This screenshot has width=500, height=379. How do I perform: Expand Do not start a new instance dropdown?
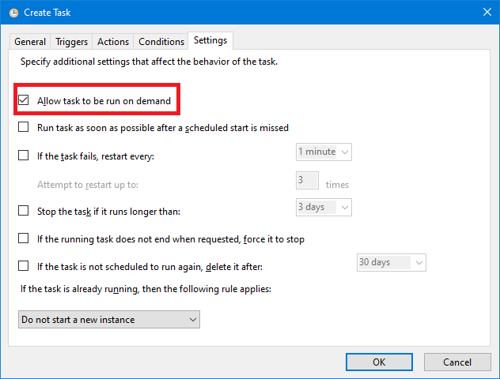pyautogui.click(x=109, y=320)
